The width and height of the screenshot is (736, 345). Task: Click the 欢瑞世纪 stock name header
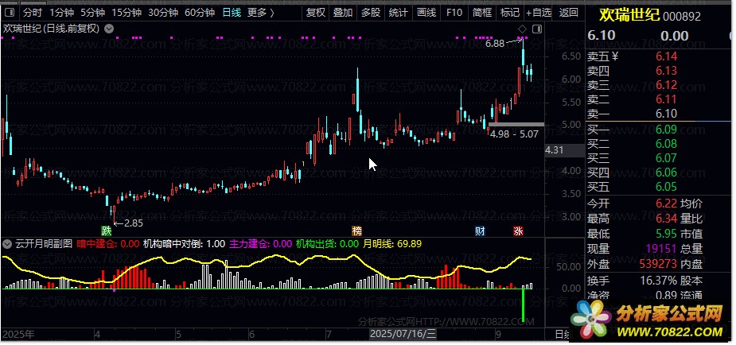pyautogui.click(x=629, y=16)
